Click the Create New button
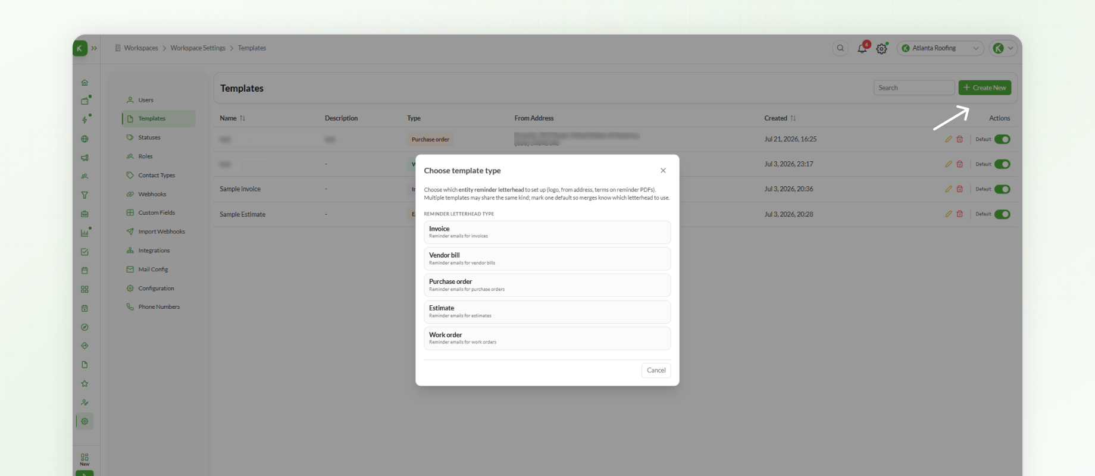Screen dimensions: 1095x476 click(x=985, y=87)
